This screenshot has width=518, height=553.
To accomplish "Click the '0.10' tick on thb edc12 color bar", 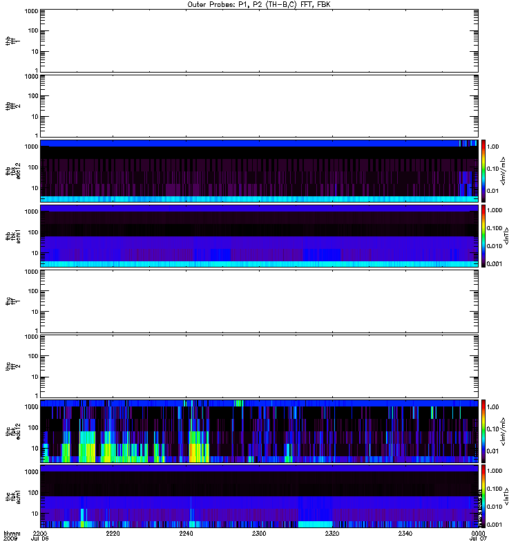I will [492, 169].
